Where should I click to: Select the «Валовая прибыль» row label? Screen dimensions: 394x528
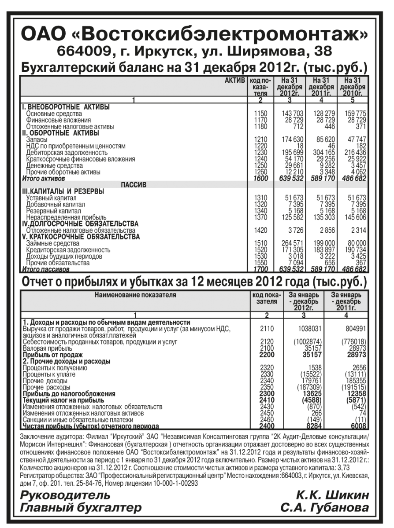coord(44,348)
